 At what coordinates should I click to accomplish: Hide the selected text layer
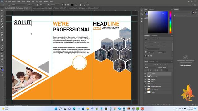click(145, 74)
